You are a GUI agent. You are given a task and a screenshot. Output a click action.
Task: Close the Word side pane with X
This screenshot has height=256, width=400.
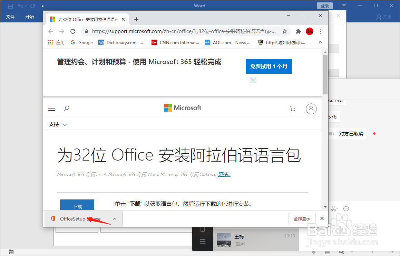338,16
